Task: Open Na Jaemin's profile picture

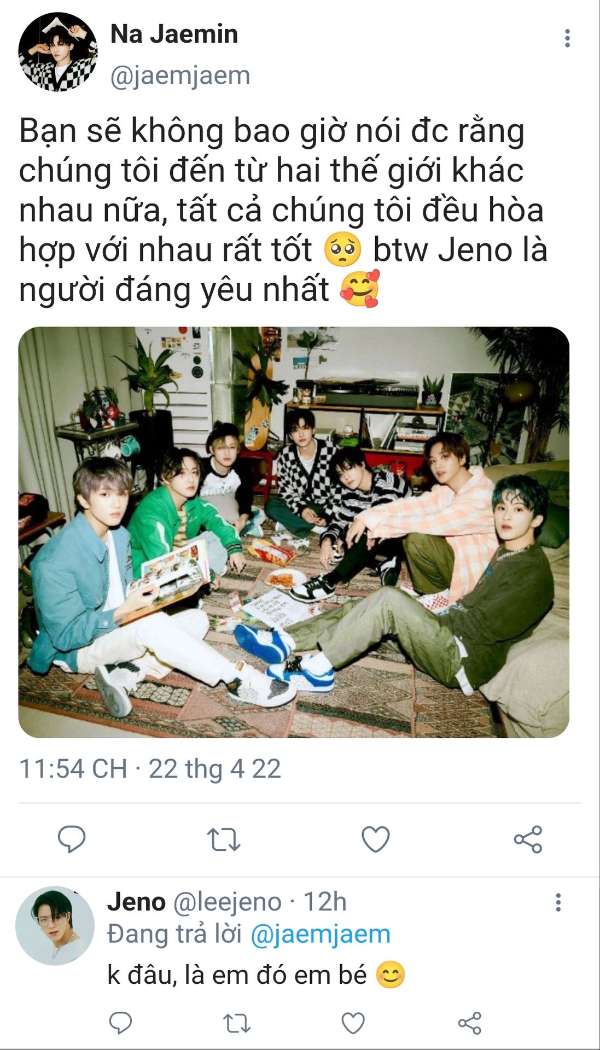Action: click(x=58, y=52)
